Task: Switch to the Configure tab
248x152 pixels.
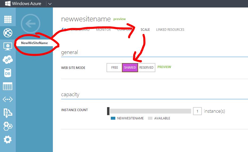Action: click(125, 30)
